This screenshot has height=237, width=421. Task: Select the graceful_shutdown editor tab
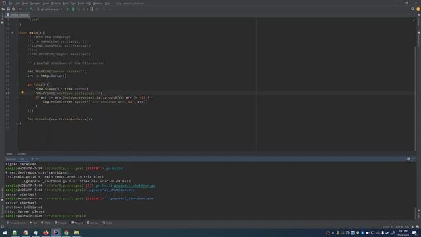coord(18,14)
